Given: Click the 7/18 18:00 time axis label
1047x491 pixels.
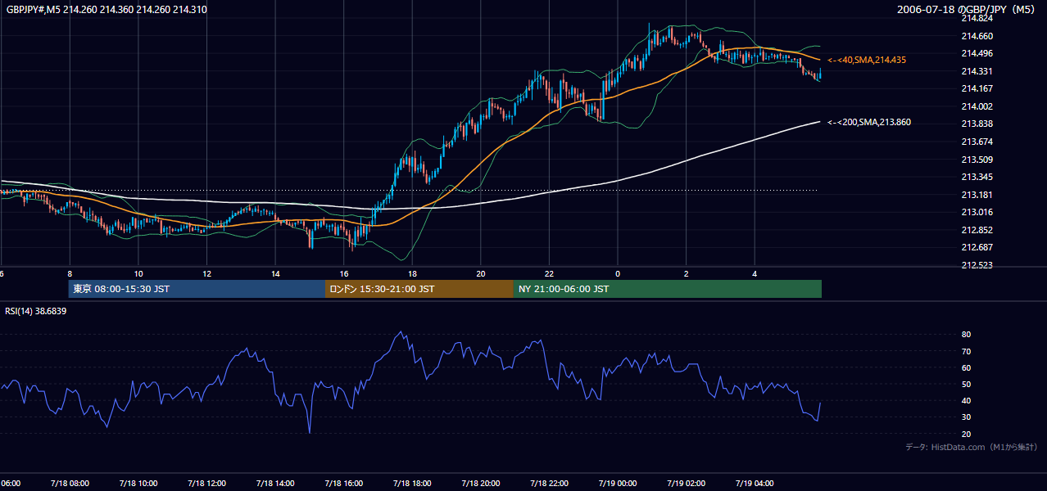Looking at the screenshot, I should coord(411,483).
